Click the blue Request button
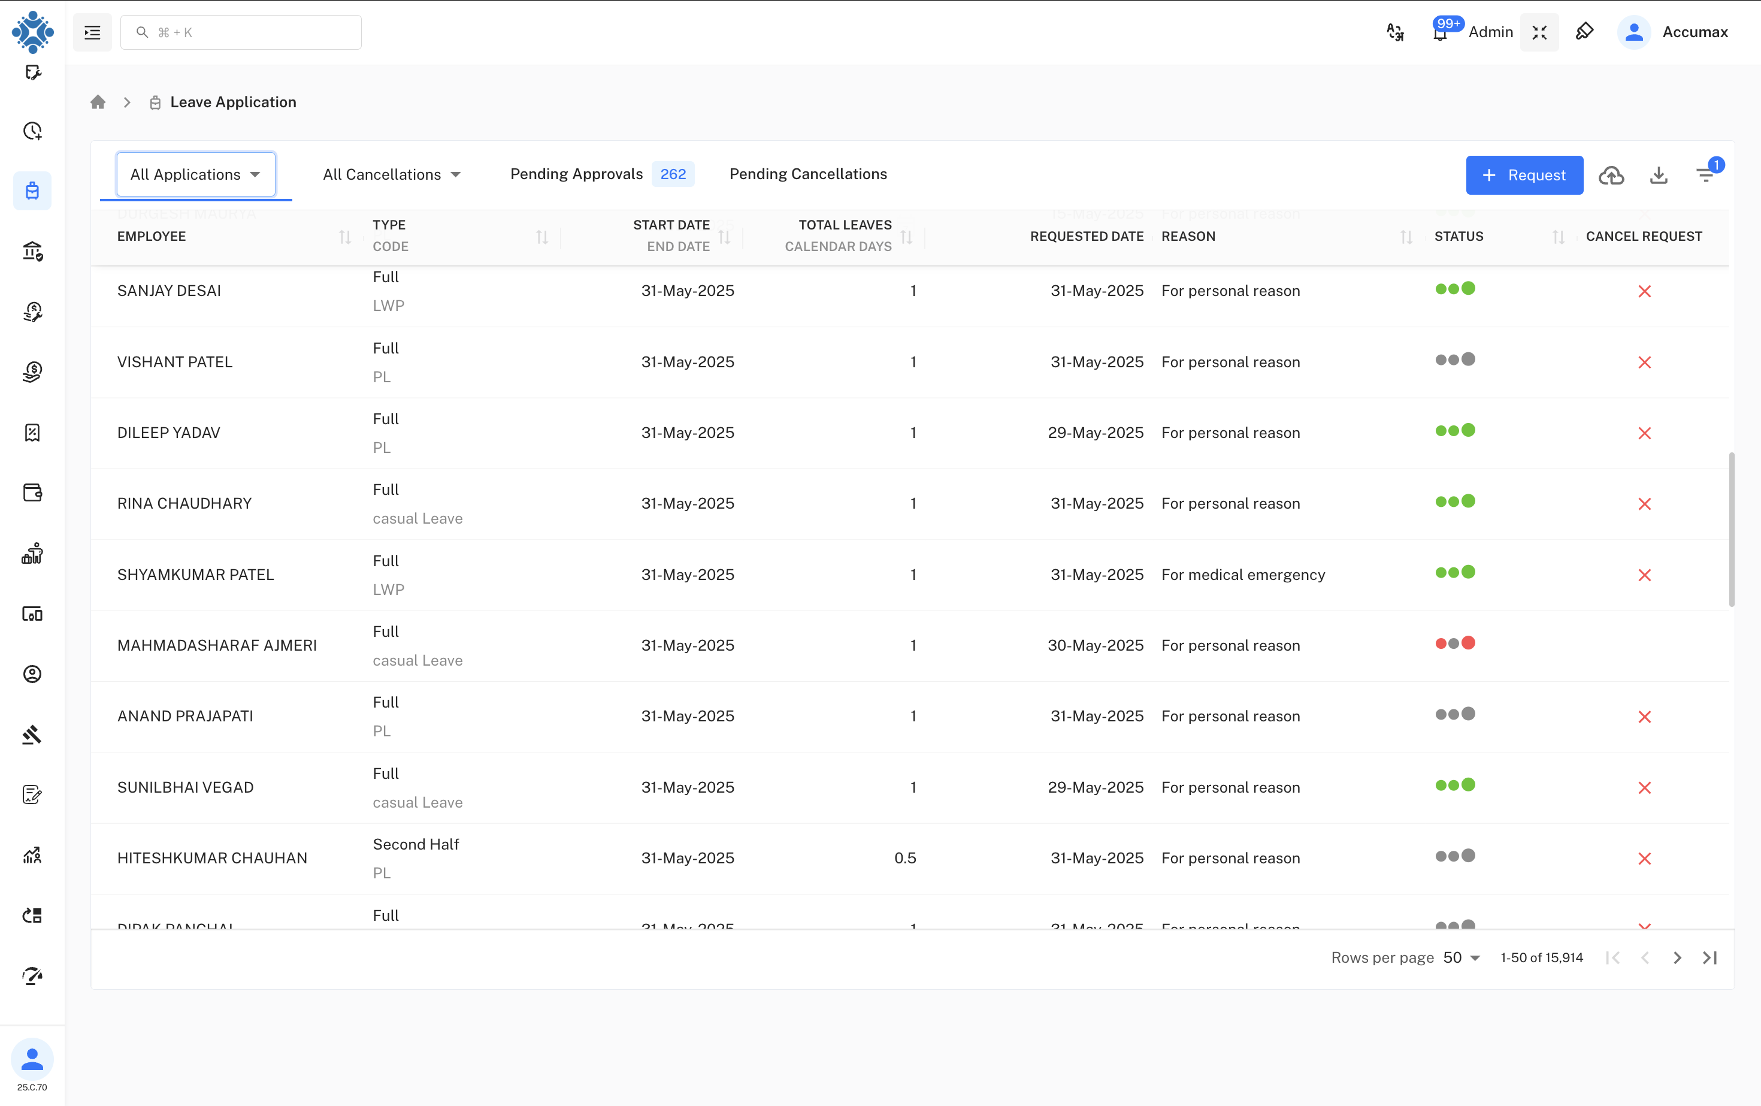The height and width of the screenshot is (1106, 1761). pyautogui.click(x=1523, y=175)
